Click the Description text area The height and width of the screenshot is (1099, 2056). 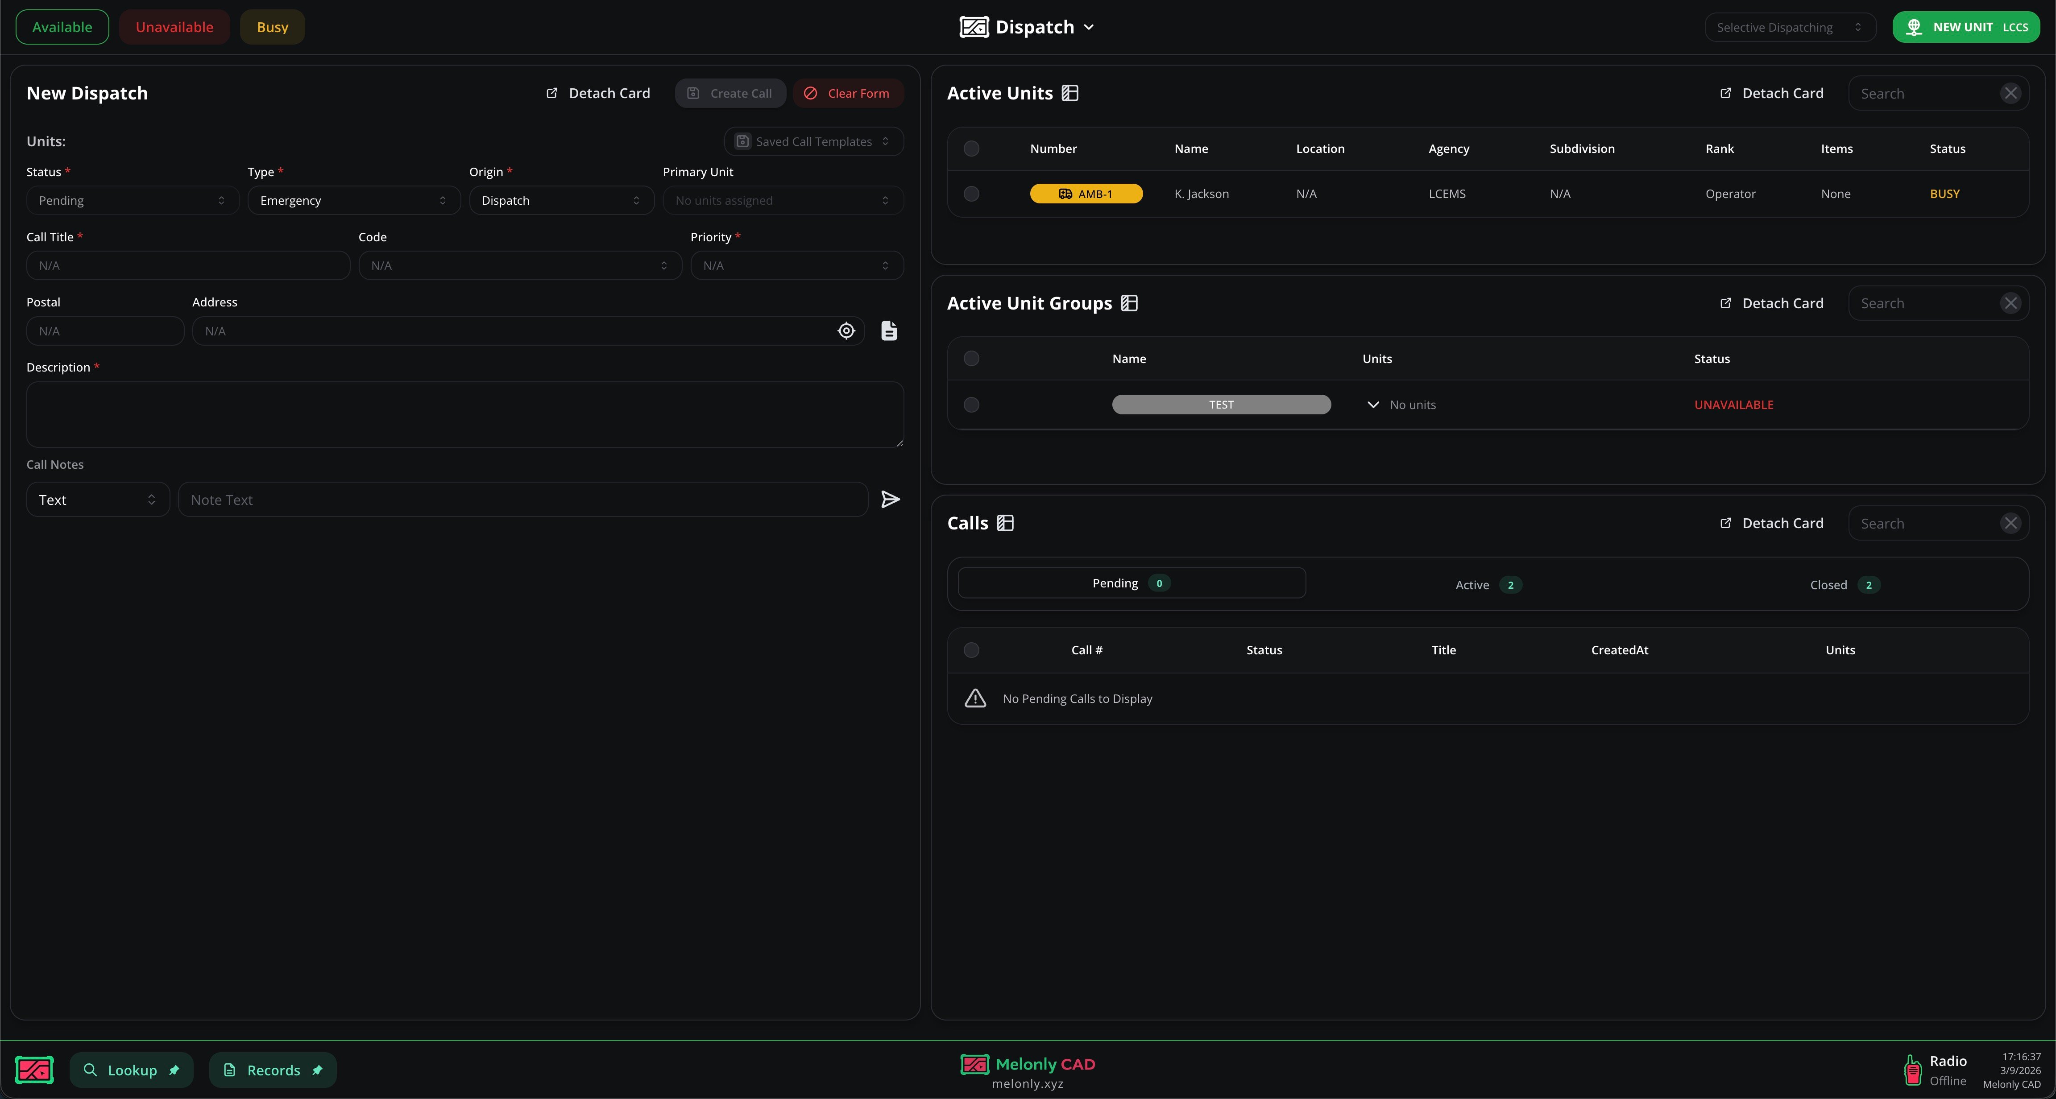click(x=465, y=414)
